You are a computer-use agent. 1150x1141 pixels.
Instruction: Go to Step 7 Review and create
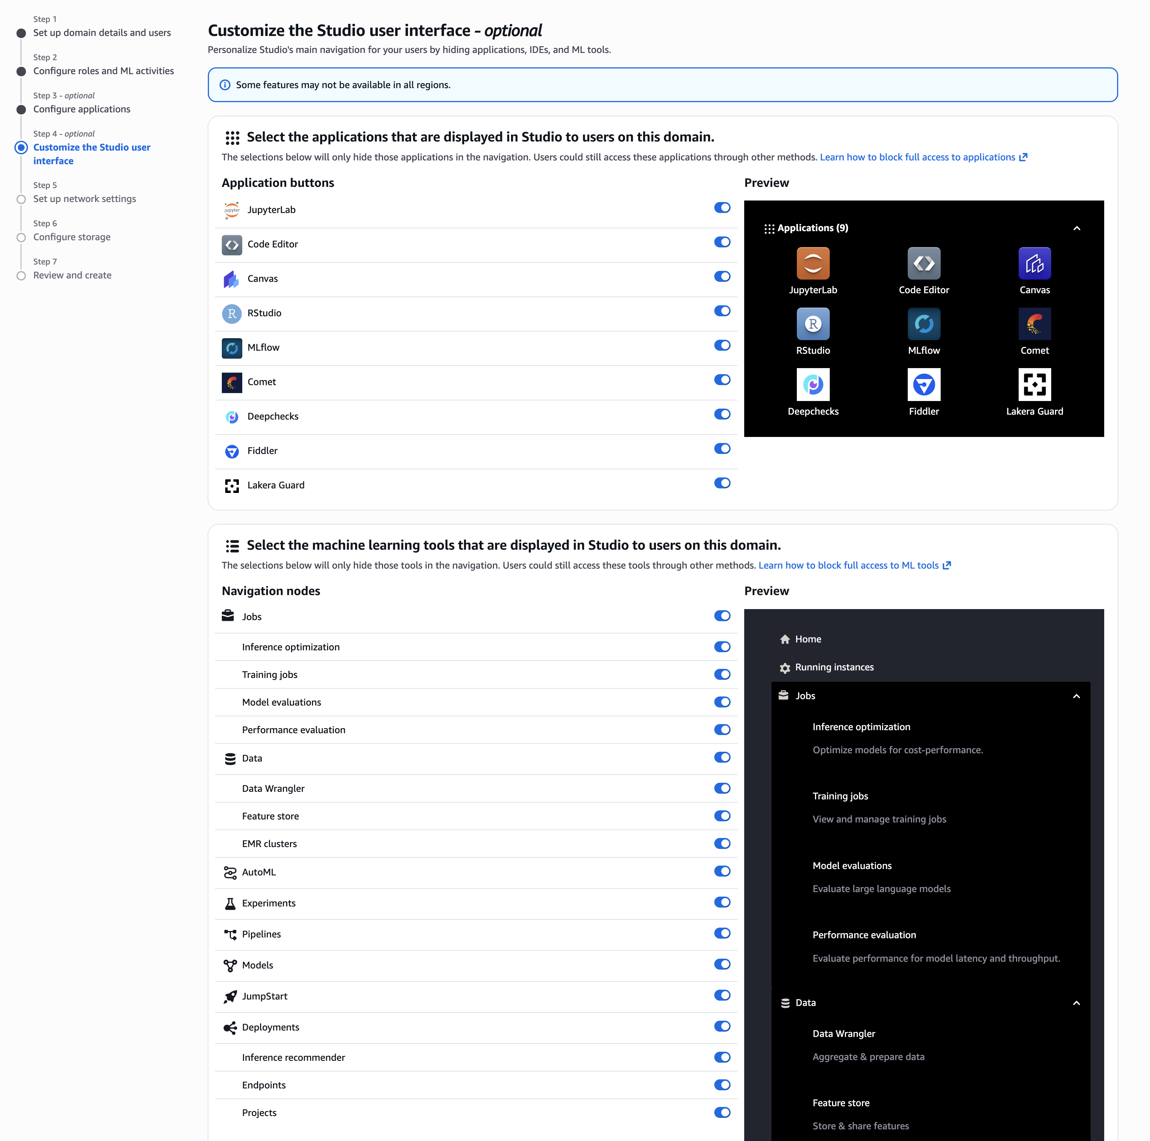click(72, 275)
